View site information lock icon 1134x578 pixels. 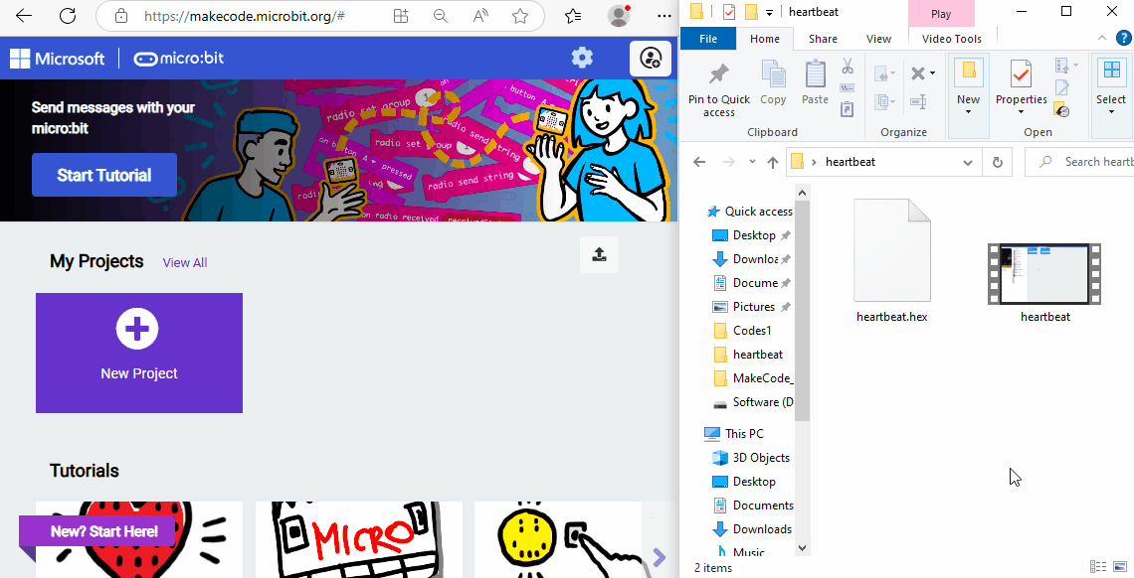(121, 16)
